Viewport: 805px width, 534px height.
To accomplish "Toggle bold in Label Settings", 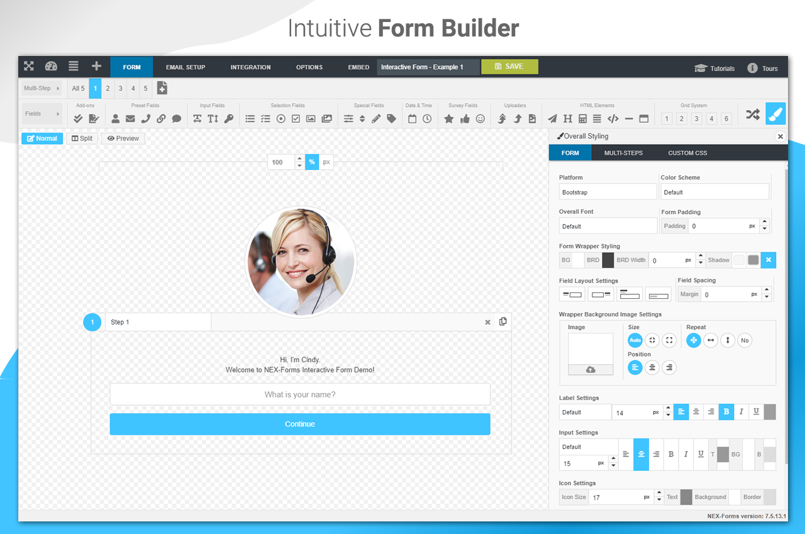I will (x=726, y=412).
